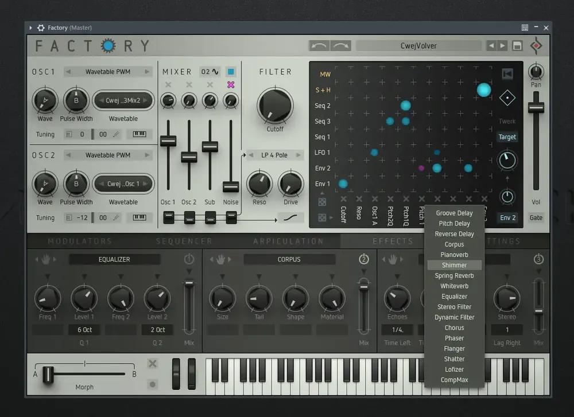Open the EQUALIZER effect name selector
Screen dimensions: 574x417
114,259
